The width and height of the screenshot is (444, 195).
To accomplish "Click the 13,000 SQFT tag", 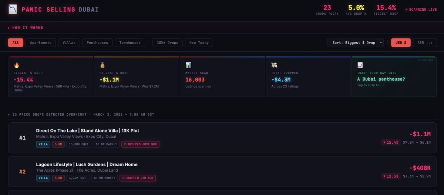I will (x=79, y=144).
